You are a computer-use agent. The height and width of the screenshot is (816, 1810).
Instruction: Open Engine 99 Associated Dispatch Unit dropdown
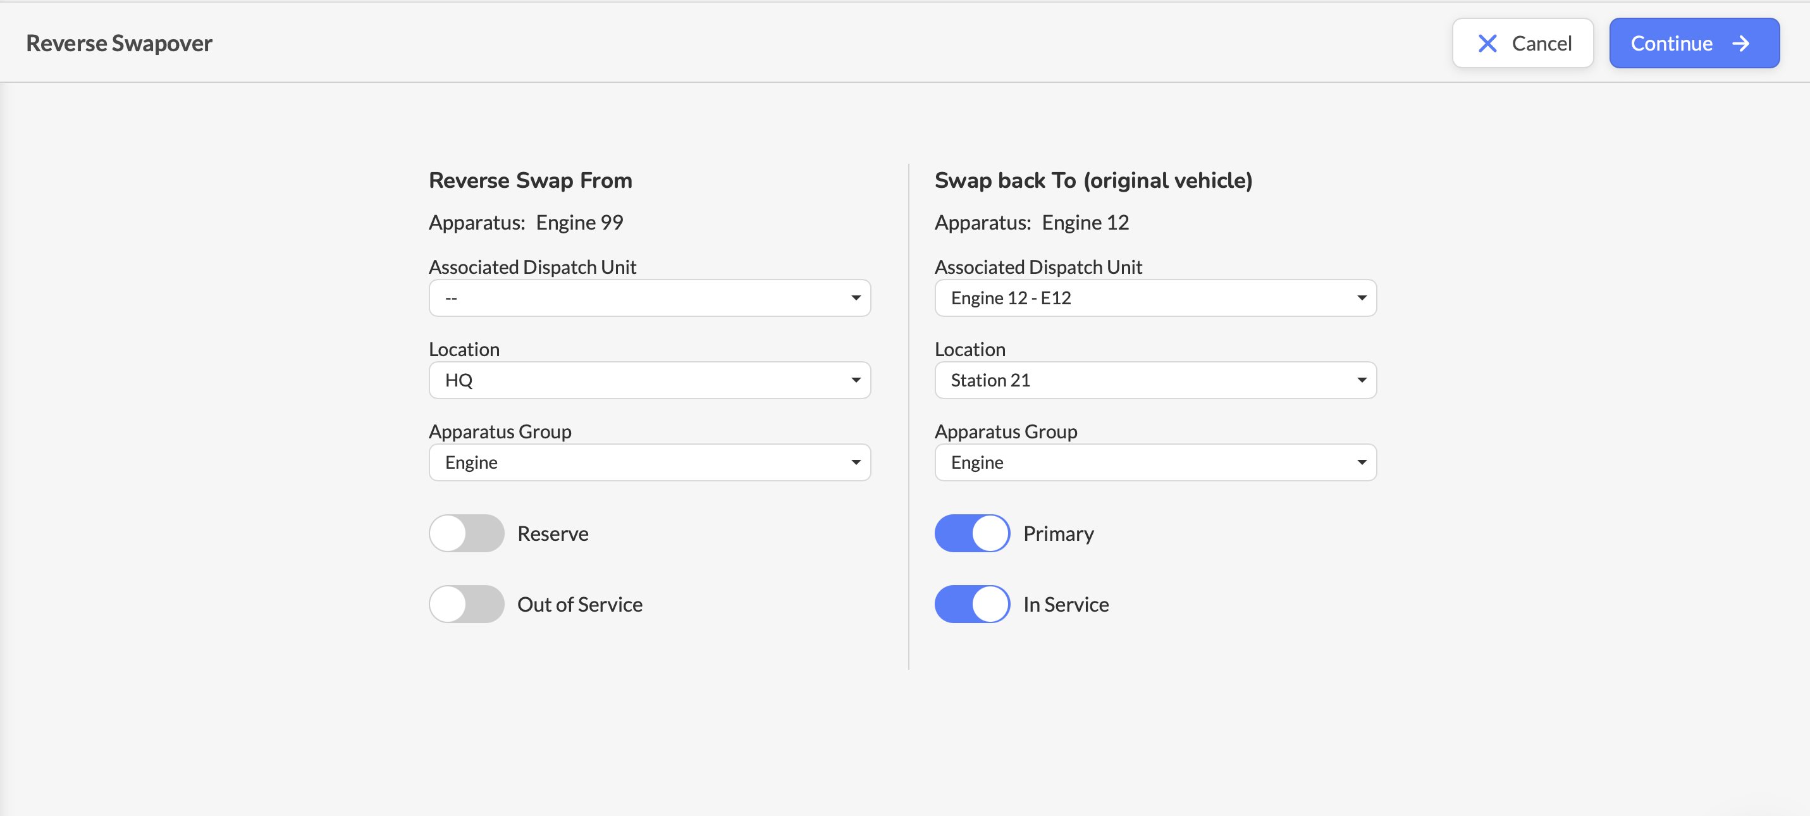click(648, 298)
